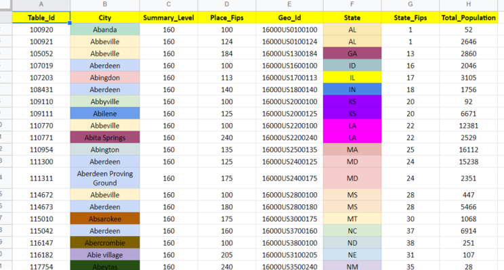Image resolution: width=504 pixels, height=270 pixels.
Task: Click the Summary_Level header cell
Action: 169,18
